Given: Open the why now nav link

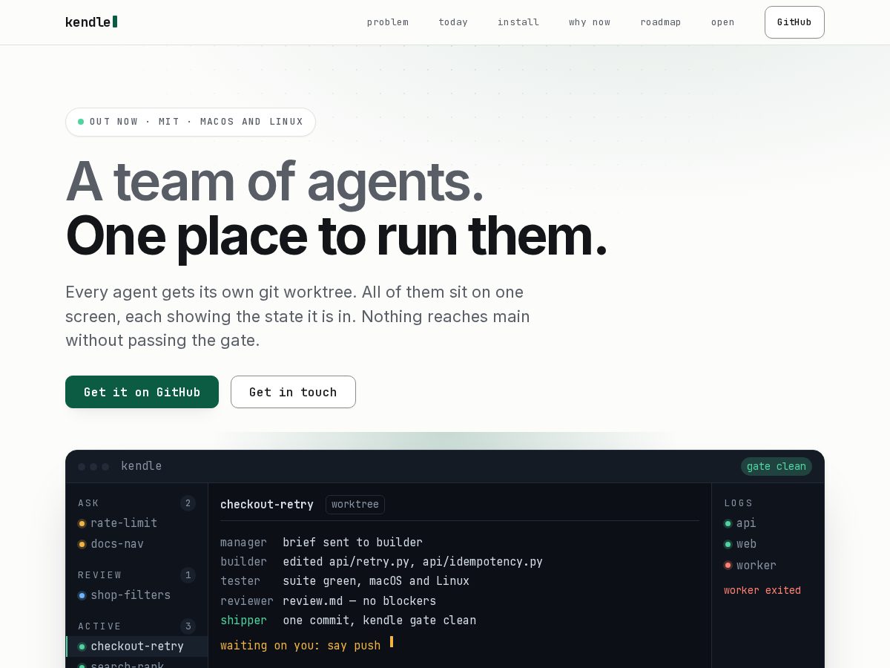Looking at the screenshot, I should 590,22.
